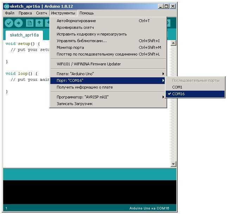
Task: Minimize the Arduino window
Action: click(x=160, y=6)
